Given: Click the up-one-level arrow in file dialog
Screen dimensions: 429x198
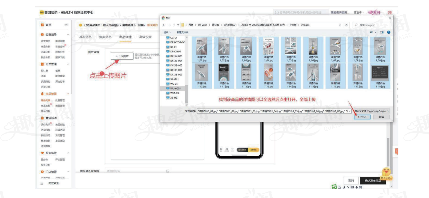Looking at the screenshot, I should click(x=178, y=25).
